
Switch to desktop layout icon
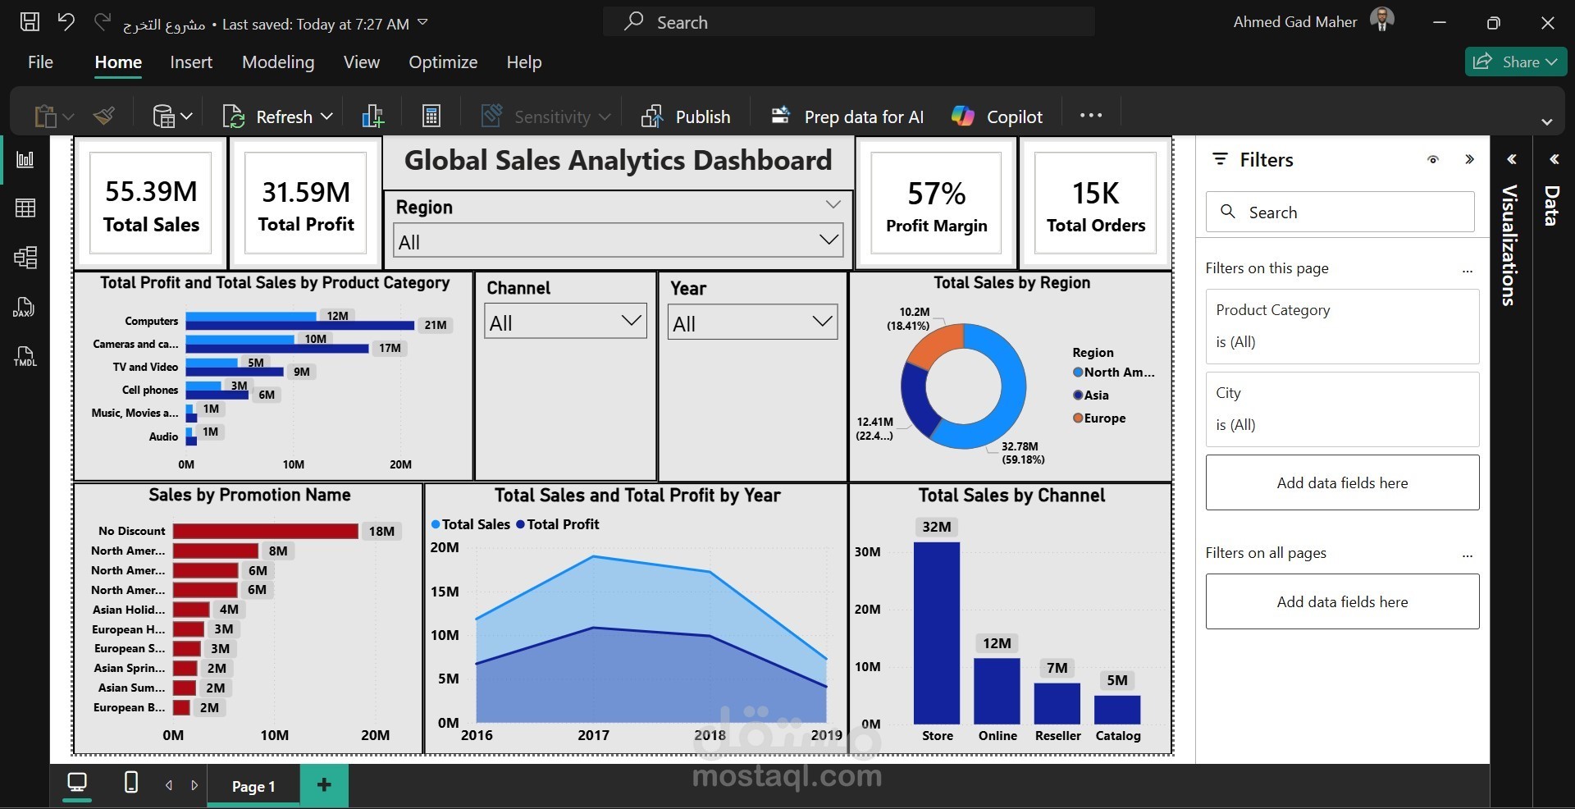pos(77,783)
